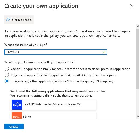The height and width of the screenshot is (133, 139).
Task: Close the Create your own application panel
Action: pos(132,6)
